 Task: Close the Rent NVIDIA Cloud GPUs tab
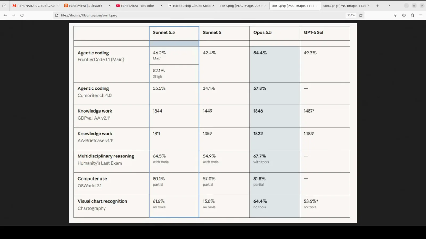(x=58, y=6)
